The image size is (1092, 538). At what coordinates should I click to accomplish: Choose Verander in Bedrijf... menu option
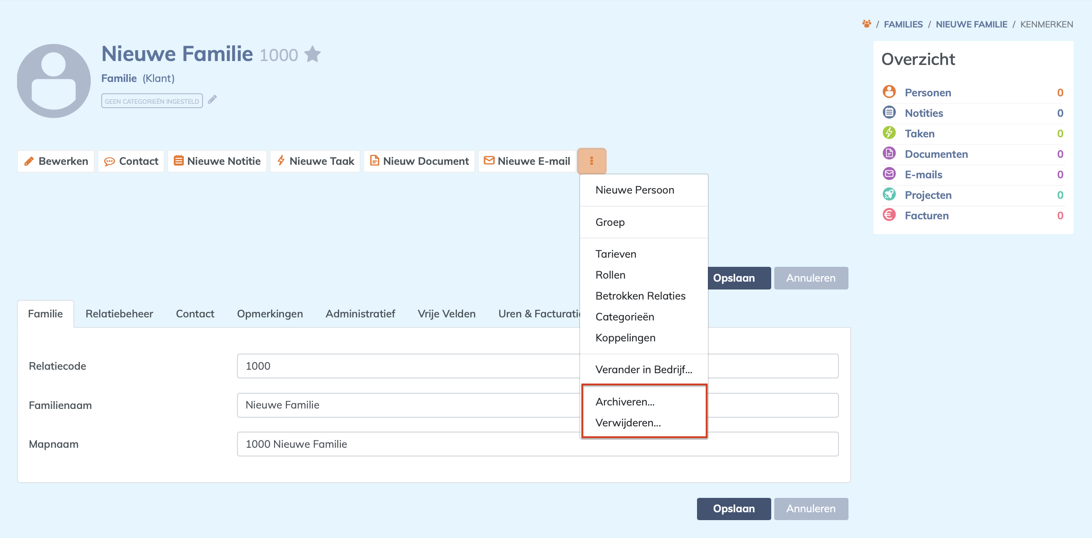pos(643,370)
